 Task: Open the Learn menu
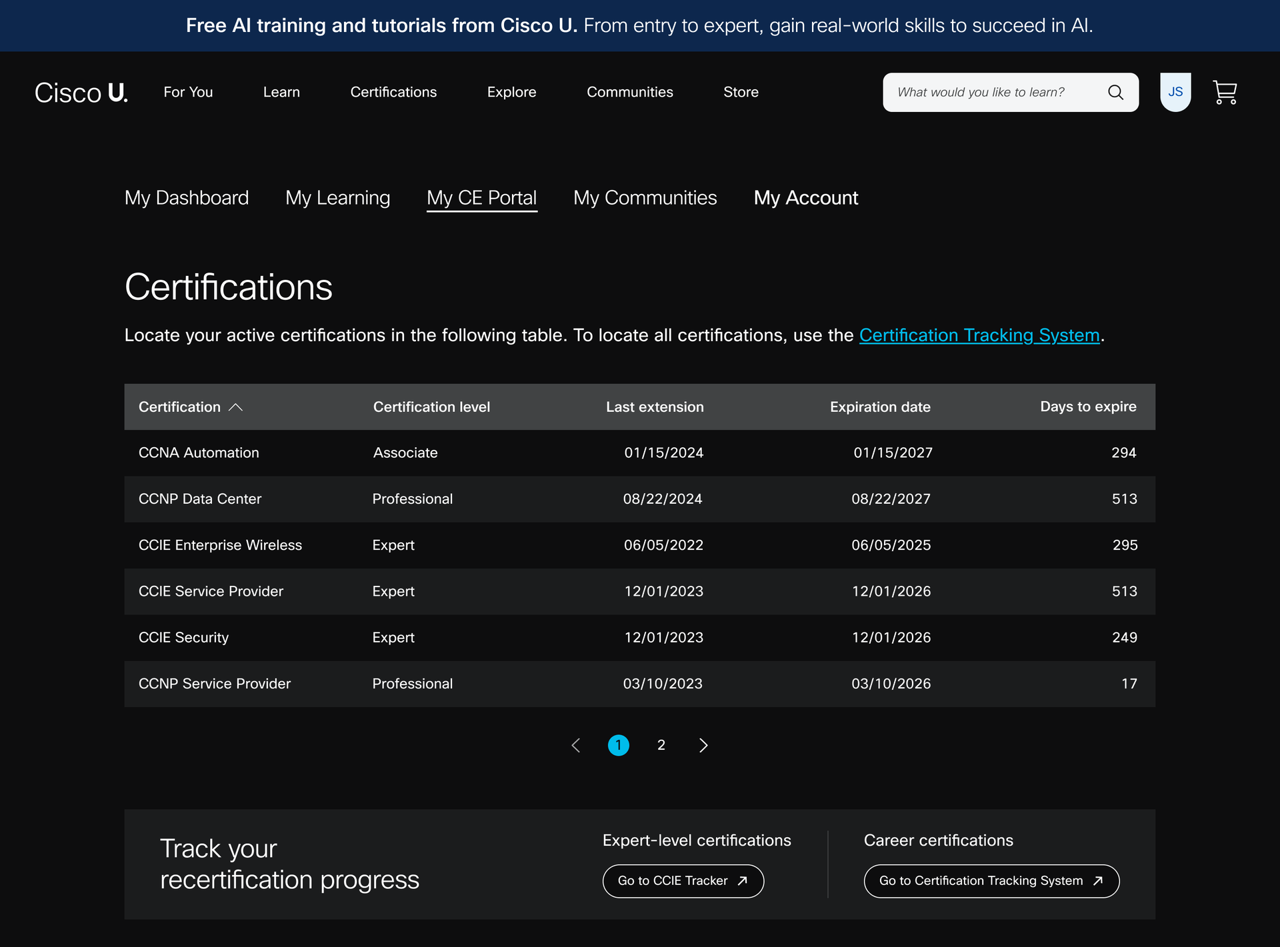[x=281, y=92]
